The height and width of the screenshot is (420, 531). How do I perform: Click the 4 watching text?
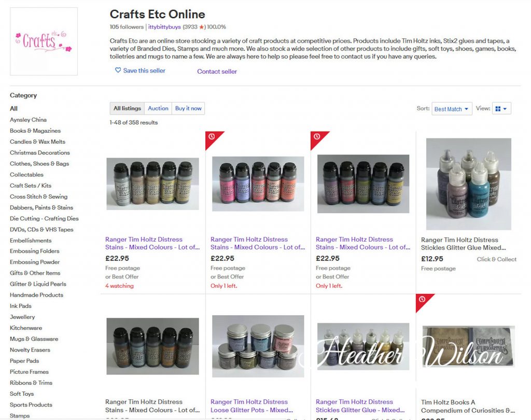point(119,286)
